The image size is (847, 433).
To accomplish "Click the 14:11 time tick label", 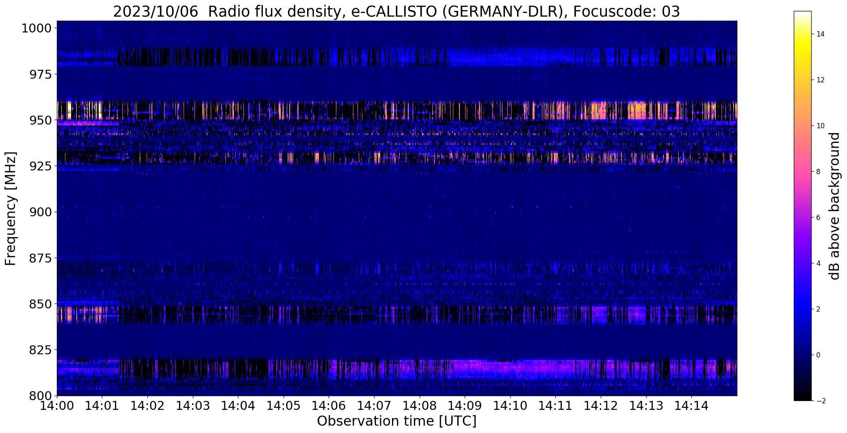I will (x=556, y=405).
